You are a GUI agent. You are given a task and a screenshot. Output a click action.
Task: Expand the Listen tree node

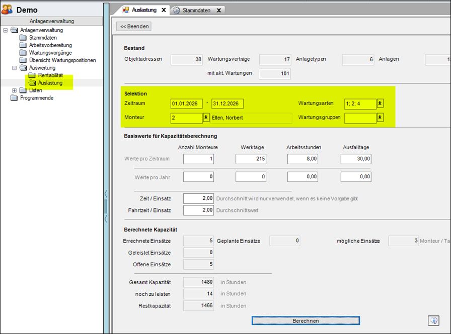[15, 90]
